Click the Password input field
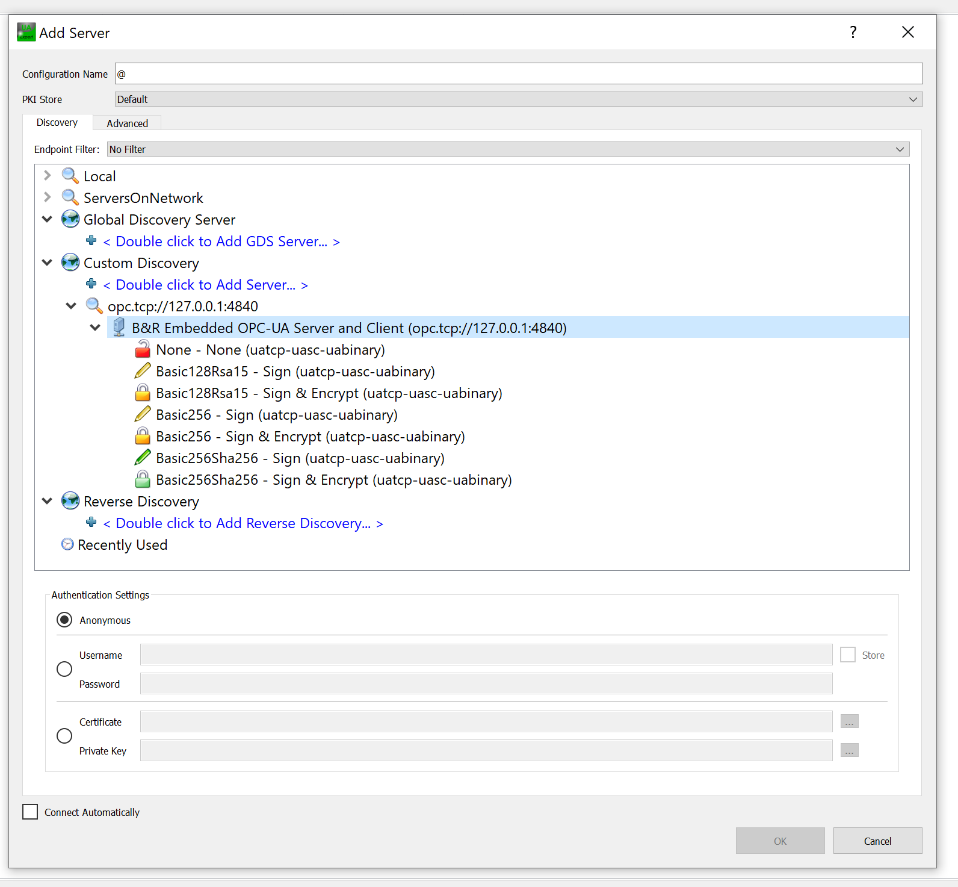 [486, 683]
